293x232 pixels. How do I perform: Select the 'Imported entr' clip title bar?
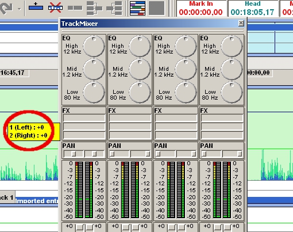click(x=37, y=201)
